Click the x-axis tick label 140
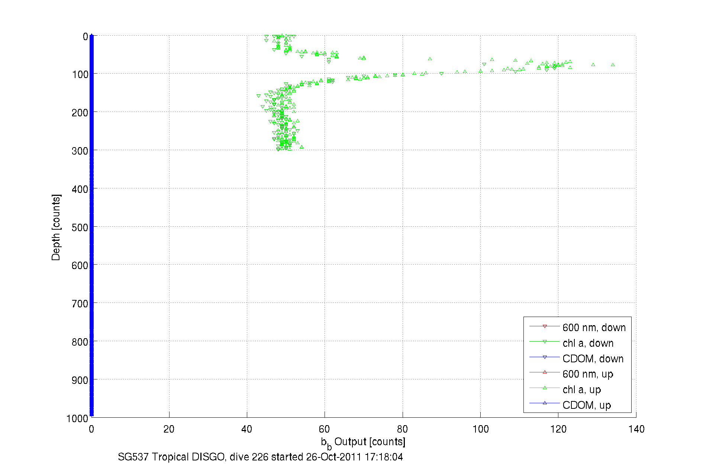The height and width of the screenshot is (469, 703). tap(636, 429)
